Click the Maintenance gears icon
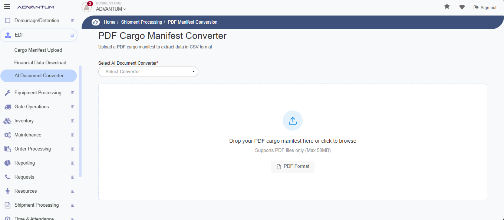This screenshot has width=504, height=220. 7,135
